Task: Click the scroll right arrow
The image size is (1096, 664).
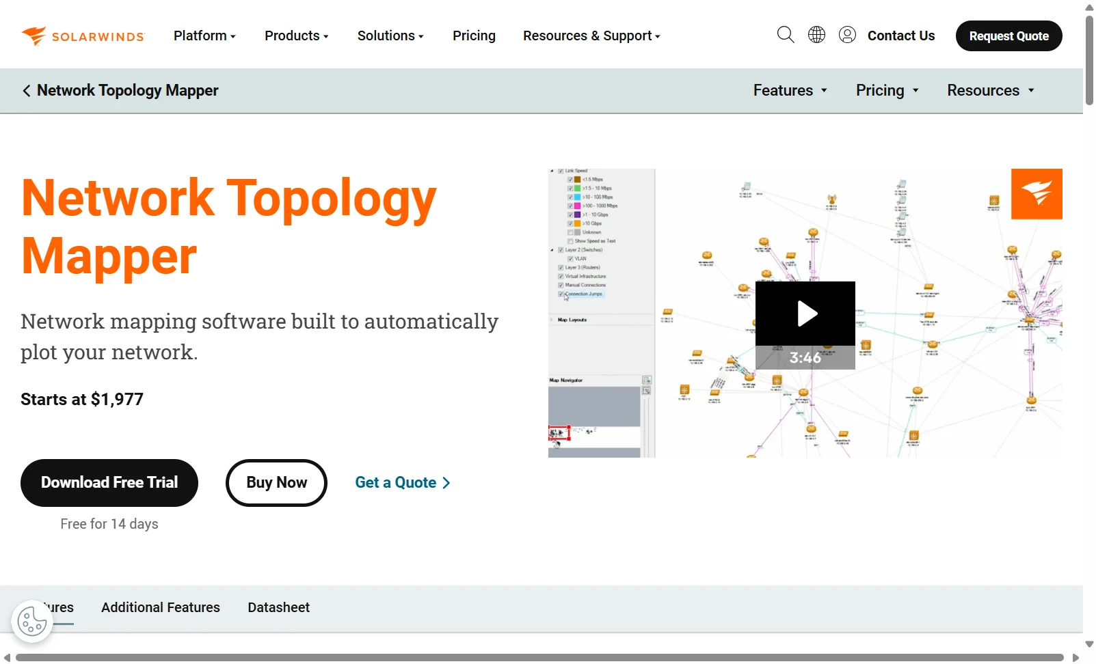Action: tap(1075, 657)
